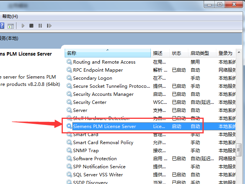Click gear icon of Software Protection
Screen dimensions: 245x184
pyautogui.click(x=69, y=158)
